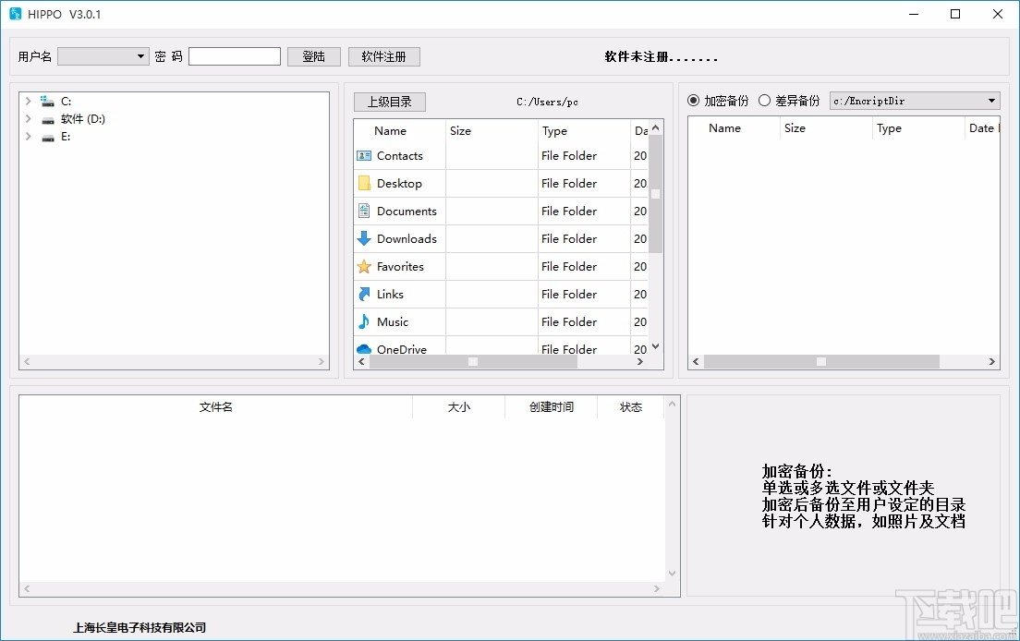This screenshot has height=641, width=1020.
Task: Switch to 差异备份 mode
Action: coord(764,100)
